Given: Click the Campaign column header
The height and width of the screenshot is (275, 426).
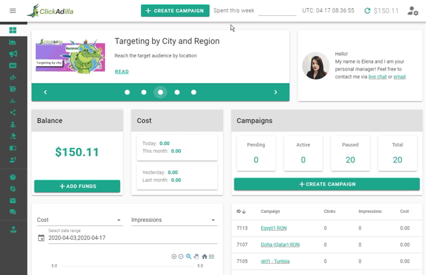Looking at the screenshot, I should [270, 211].
